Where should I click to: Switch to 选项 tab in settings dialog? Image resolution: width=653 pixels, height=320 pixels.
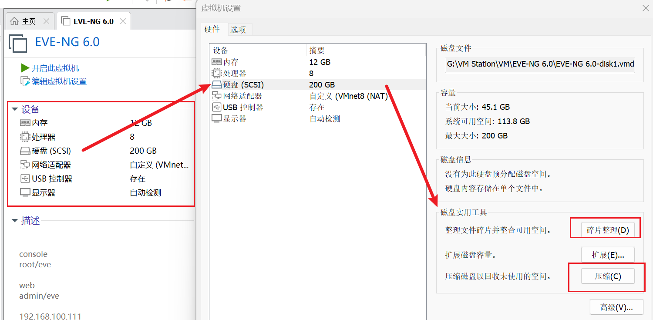pyautogui.click(x=238, y=30)
